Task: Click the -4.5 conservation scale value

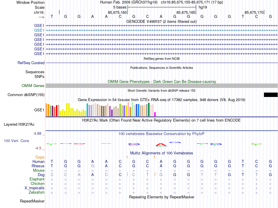Action: coord(38,148)
